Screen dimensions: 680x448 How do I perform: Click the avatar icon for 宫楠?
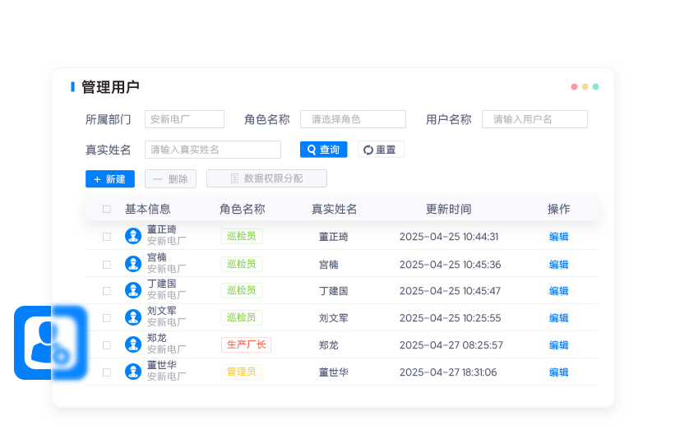pyautogui.click(x=133, y=264)
